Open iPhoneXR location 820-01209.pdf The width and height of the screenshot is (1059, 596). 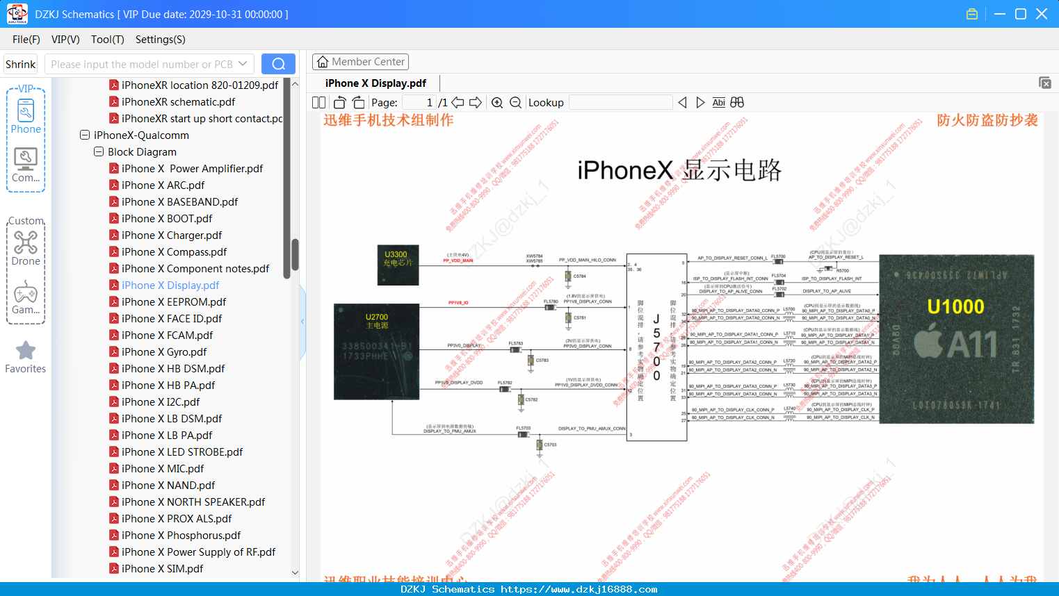(200, 85)
